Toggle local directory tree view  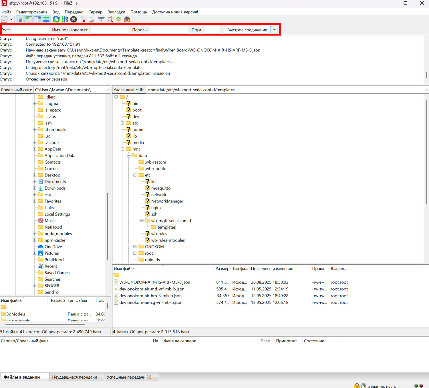tap(29, 19)
